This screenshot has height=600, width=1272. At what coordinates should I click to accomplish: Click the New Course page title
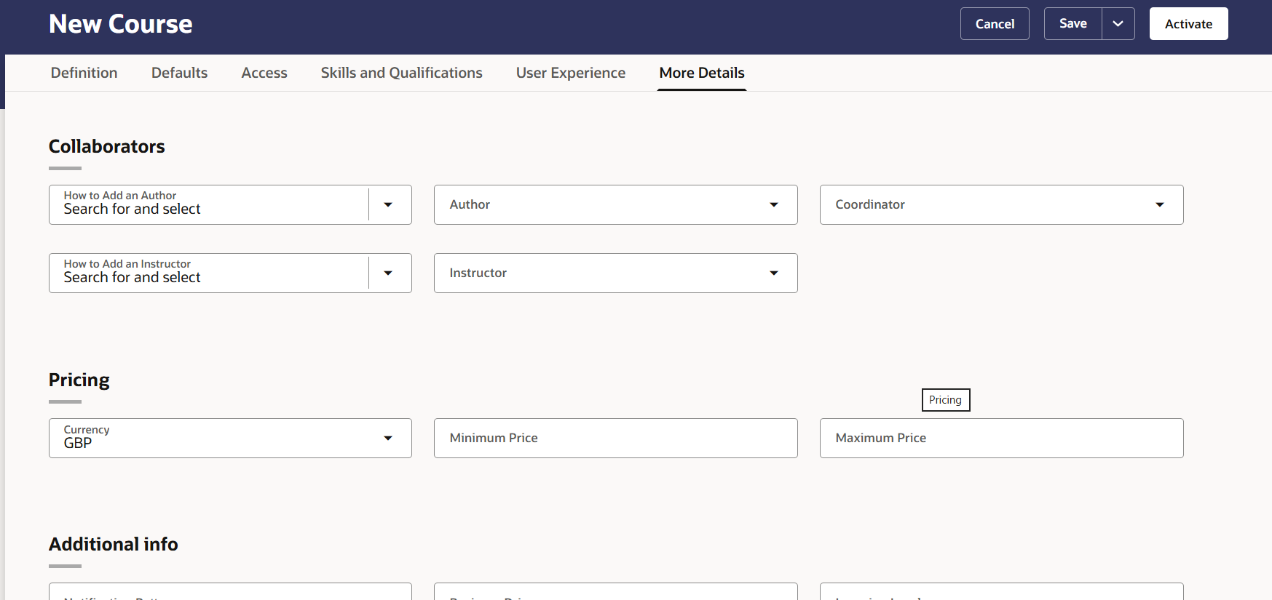pyautogui.click(x=121, y=24)
